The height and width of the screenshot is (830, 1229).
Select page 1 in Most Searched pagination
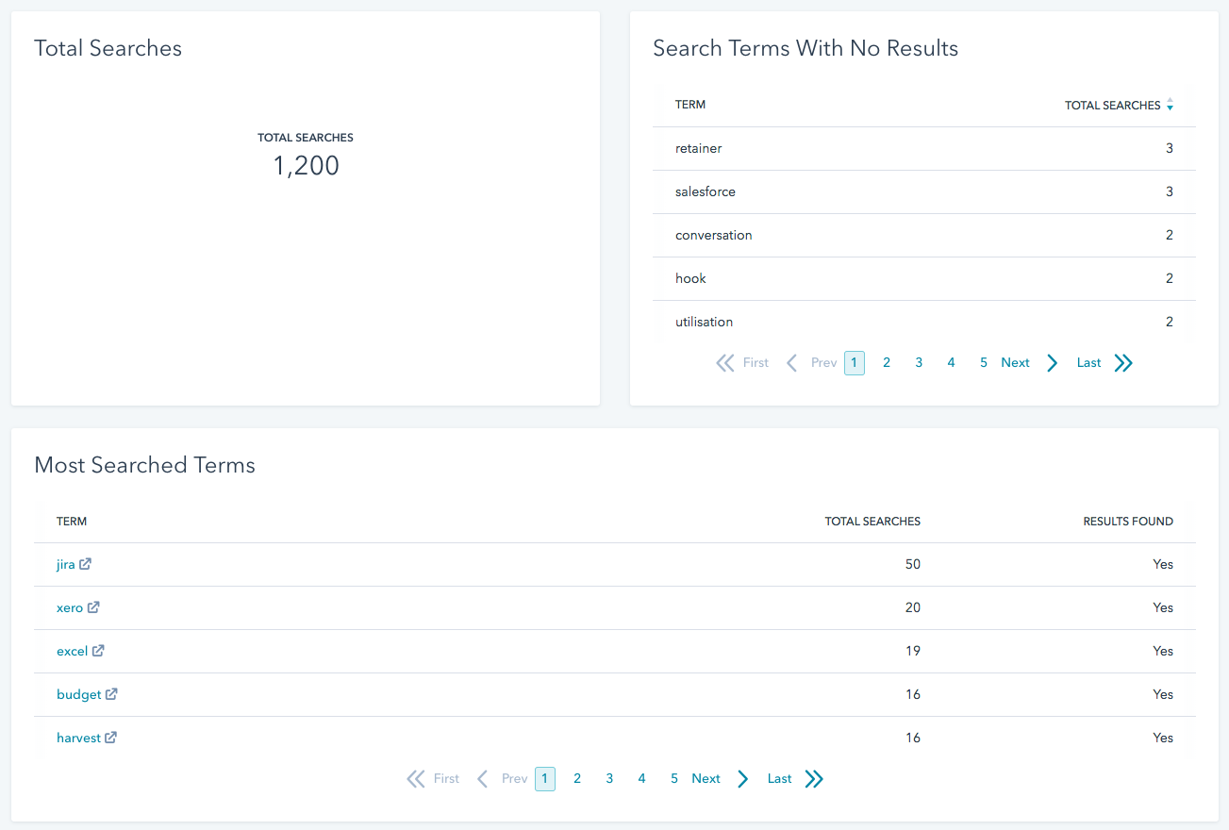pyautogui.click(x=545, y=779)
